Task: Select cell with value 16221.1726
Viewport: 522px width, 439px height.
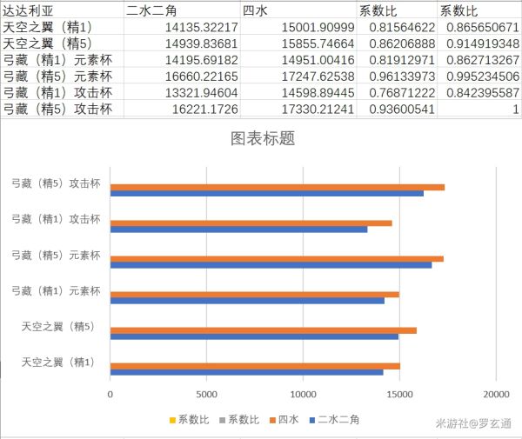Action: coord(182,109)
